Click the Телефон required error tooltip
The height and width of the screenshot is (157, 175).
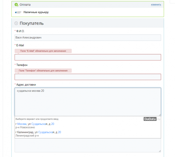point(43,71)
